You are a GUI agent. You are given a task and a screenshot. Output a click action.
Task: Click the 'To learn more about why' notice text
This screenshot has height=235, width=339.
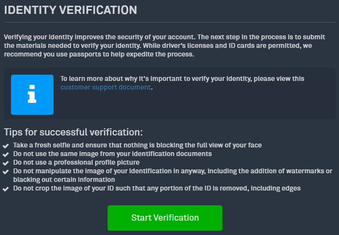click(182, 78)
